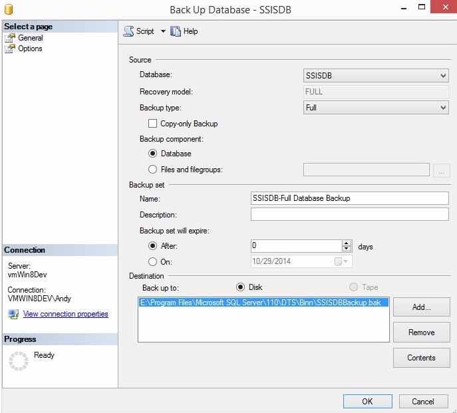The height and width of the screenshot is (413, 457).
Task: Click the Remove destination button
Action: [x=422, y=333]
